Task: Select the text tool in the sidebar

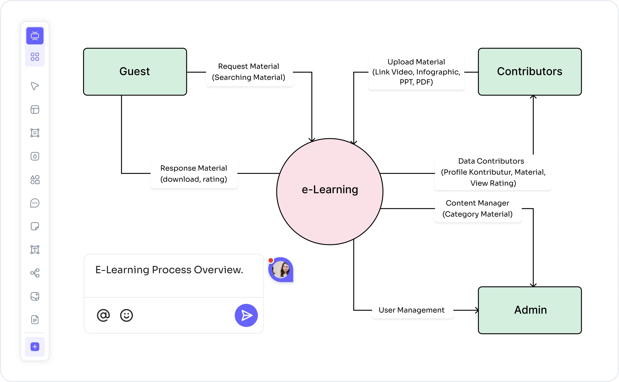Action: point(35,250)
